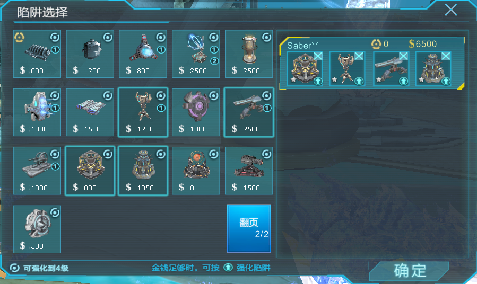Pick the $1200 black cube trap
The height and width of the screenshot is (284, 477).
click(x=90, y=54)
